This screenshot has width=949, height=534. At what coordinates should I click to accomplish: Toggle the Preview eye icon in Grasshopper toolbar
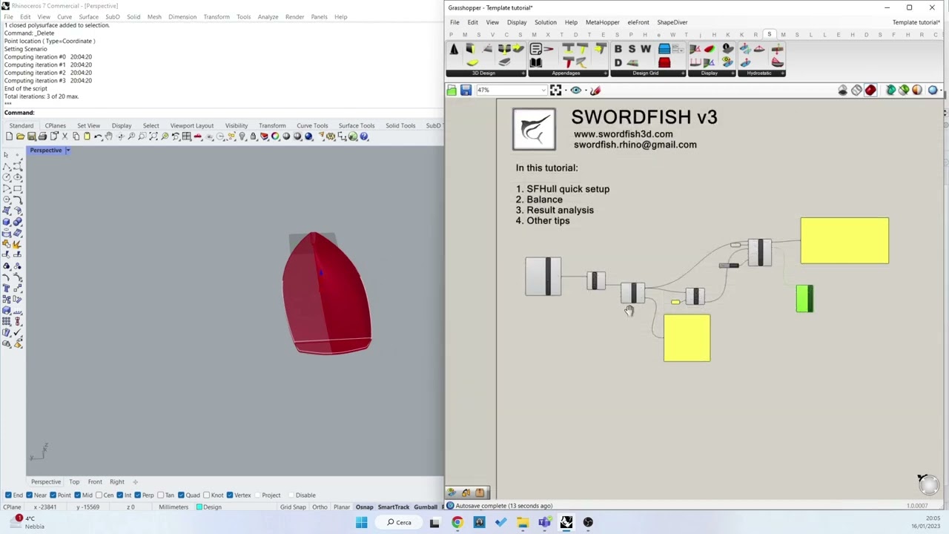(x=576, y=90)
